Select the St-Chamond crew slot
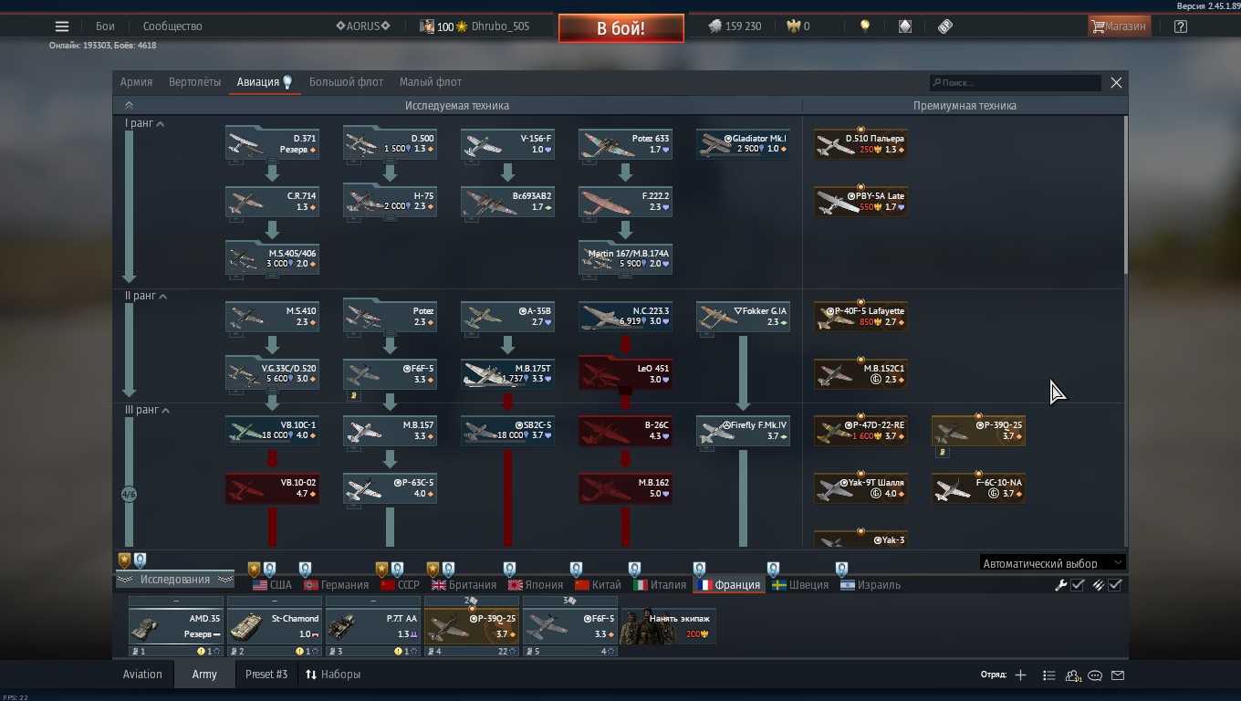The width and height of the screenshot is (1241, 701). pos(275,626)
